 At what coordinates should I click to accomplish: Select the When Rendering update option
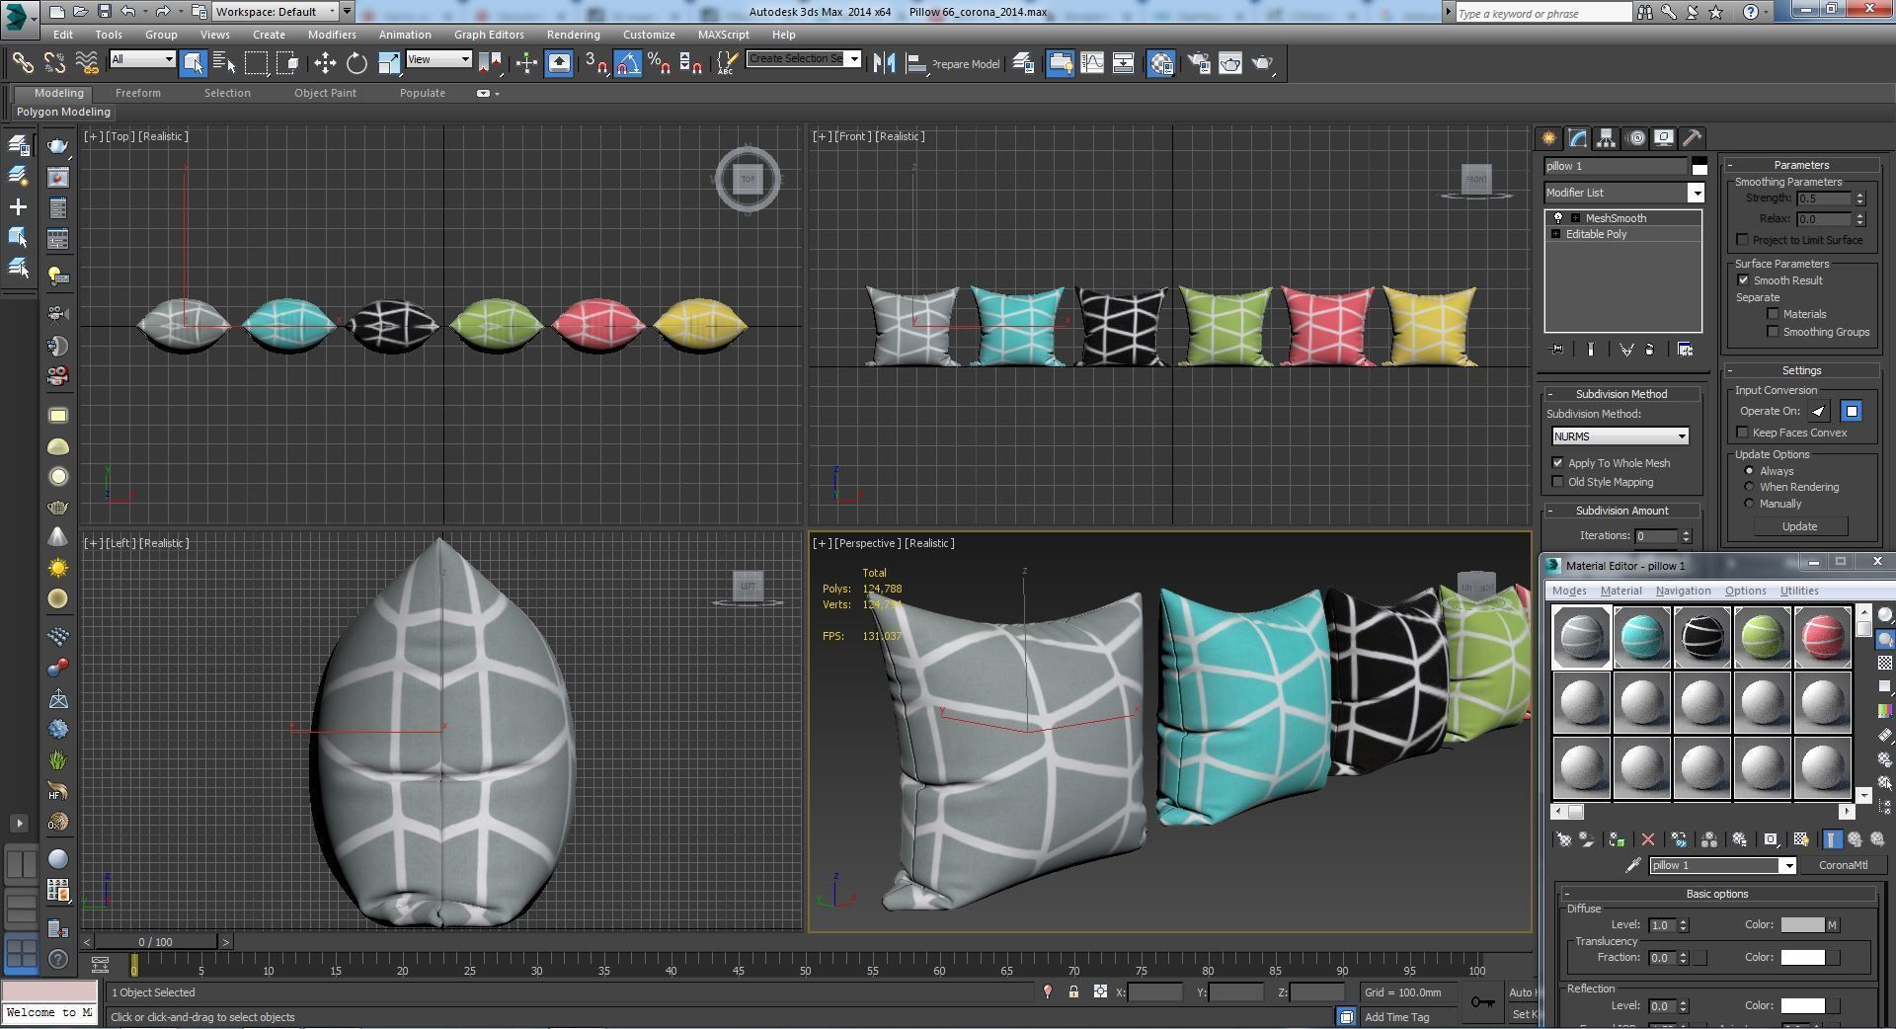1749,487
